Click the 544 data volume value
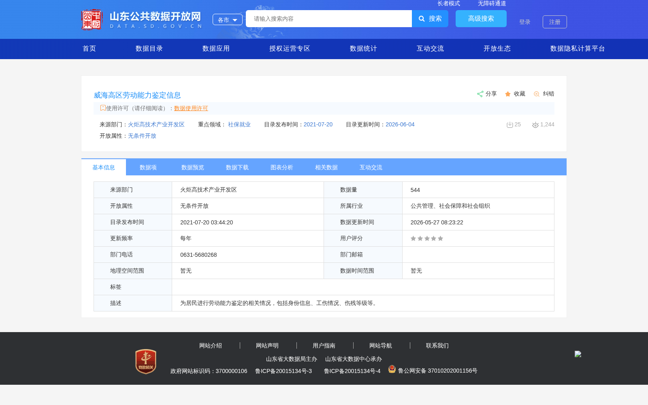This screenshot has height=405, width=648. 415,190
